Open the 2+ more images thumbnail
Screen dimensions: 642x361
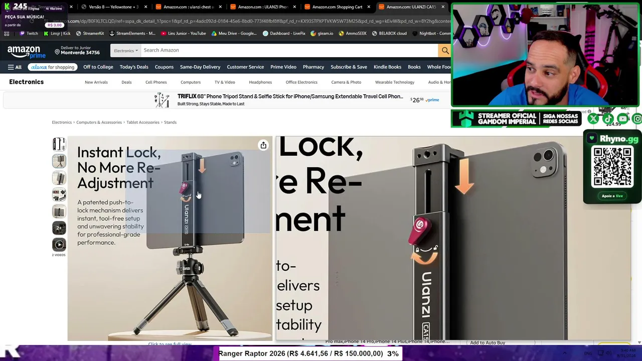coord(59,228)
